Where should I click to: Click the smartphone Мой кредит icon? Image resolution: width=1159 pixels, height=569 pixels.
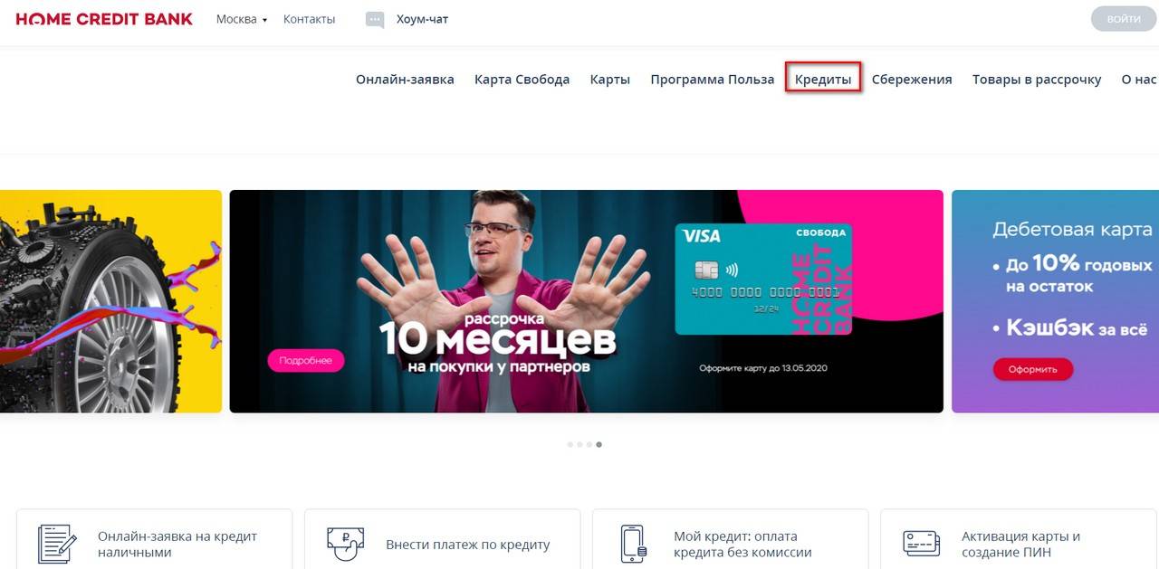[633, 544]
